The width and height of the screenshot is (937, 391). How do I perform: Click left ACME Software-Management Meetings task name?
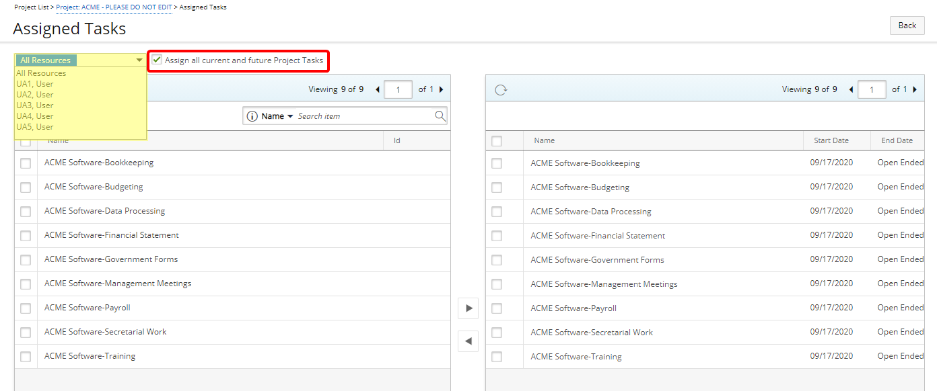pyautogui.click(x=118, y=284)
